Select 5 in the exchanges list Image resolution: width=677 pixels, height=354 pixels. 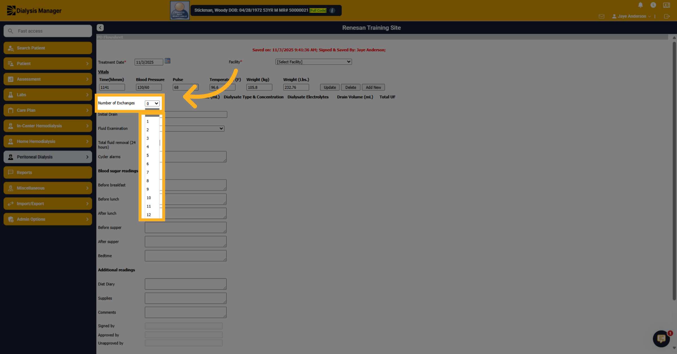152,155
